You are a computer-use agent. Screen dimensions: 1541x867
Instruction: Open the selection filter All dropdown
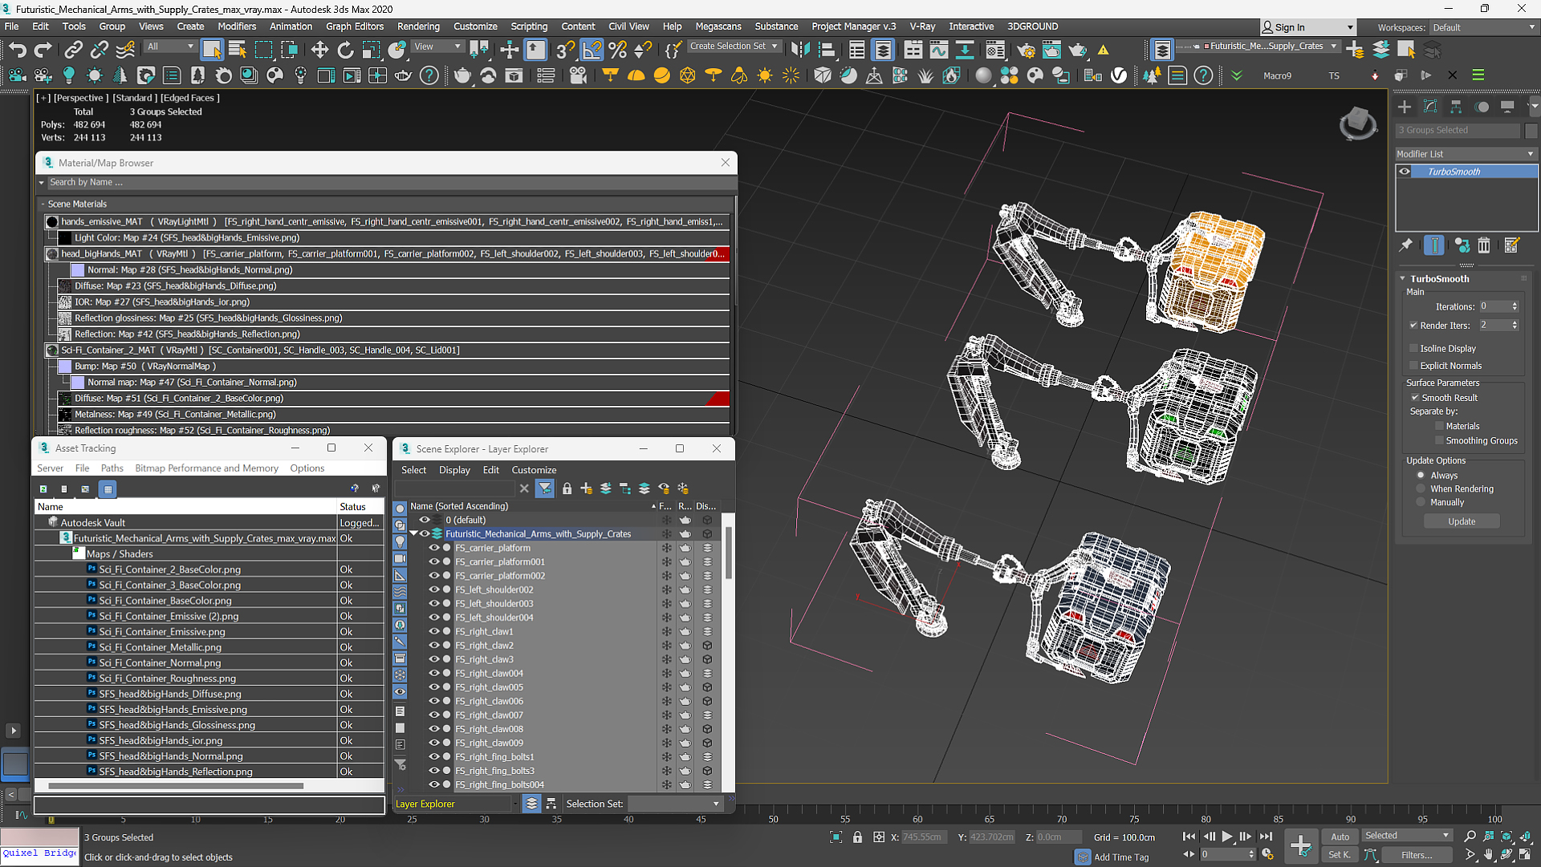(x=170, y=47)
